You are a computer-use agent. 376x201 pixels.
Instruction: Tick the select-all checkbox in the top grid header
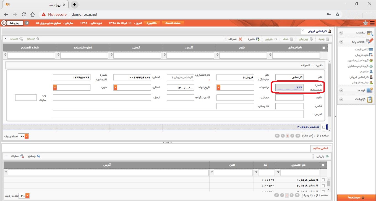click(x=324, y=48)
